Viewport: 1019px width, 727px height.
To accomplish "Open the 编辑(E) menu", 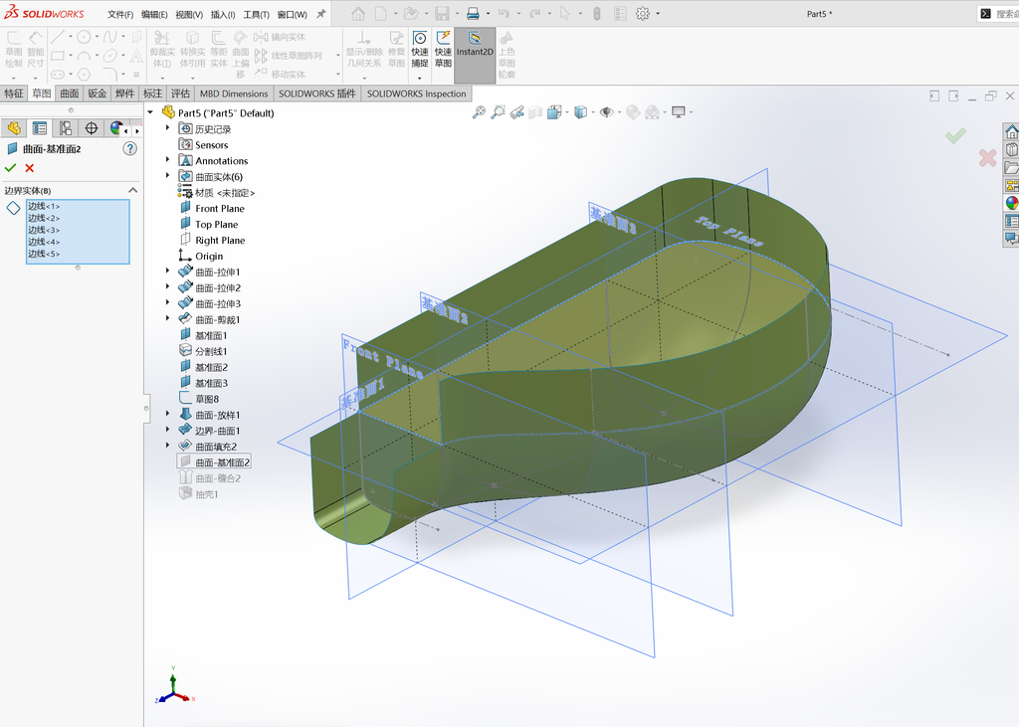I will [154, 14].
